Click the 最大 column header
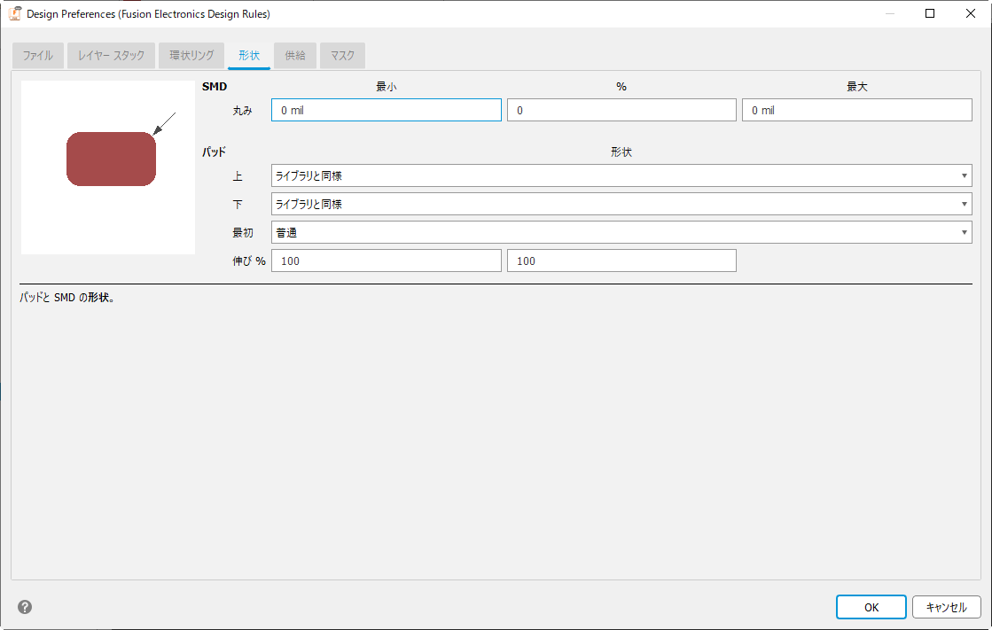This screenshot has width=992, height=630. (x=857, y=87)
